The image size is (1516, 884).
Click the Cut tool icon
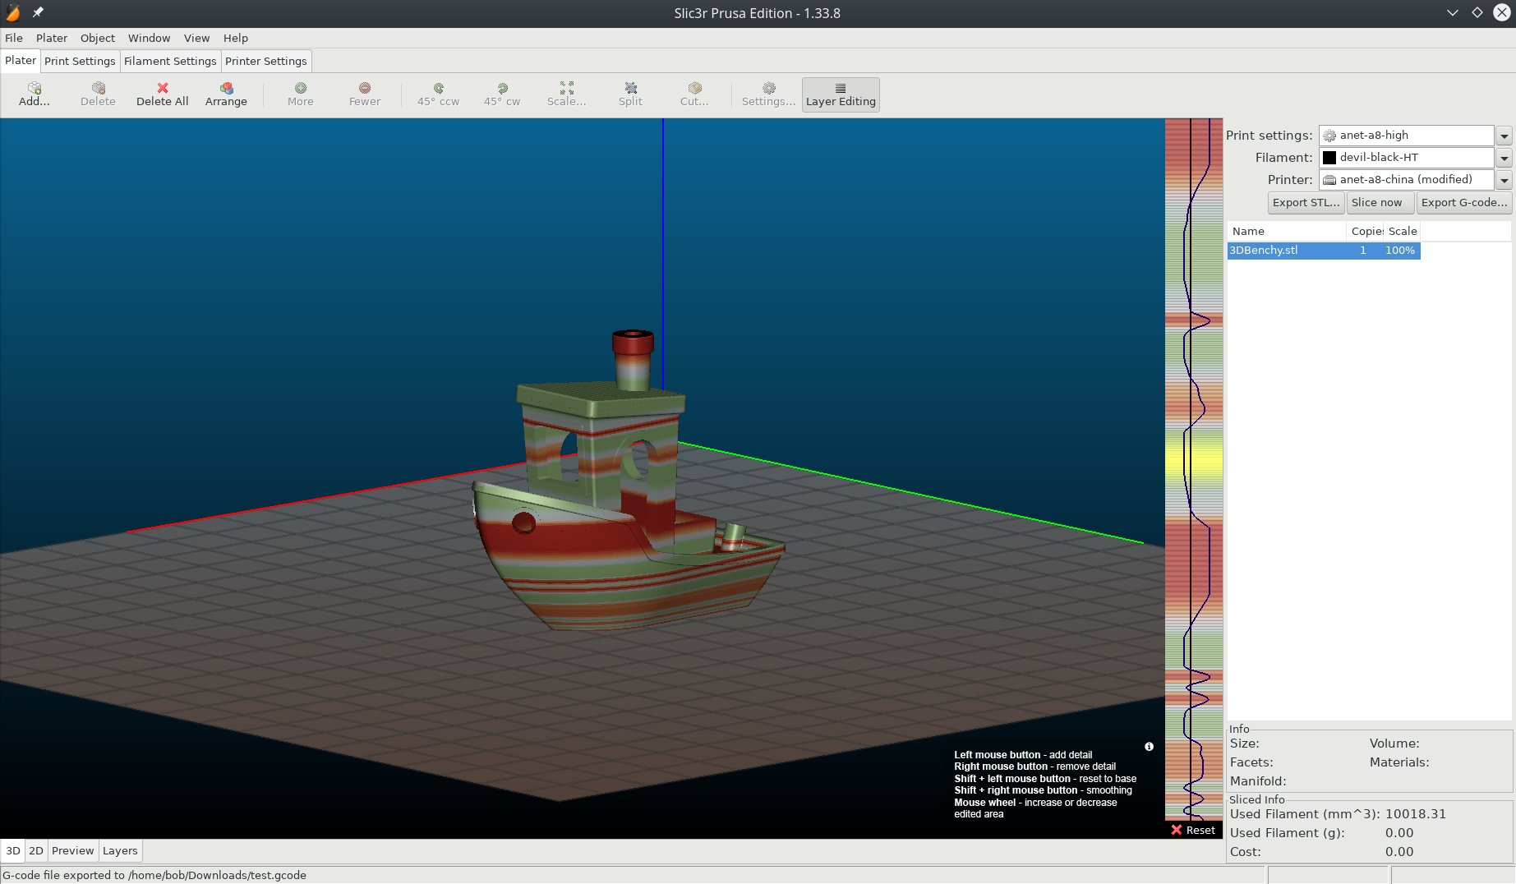coord(695,88)
